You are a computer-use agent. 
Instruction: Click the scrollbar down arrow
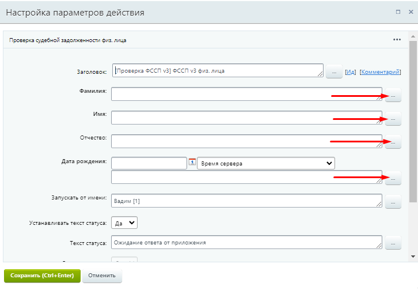click(x=413, y=256)
